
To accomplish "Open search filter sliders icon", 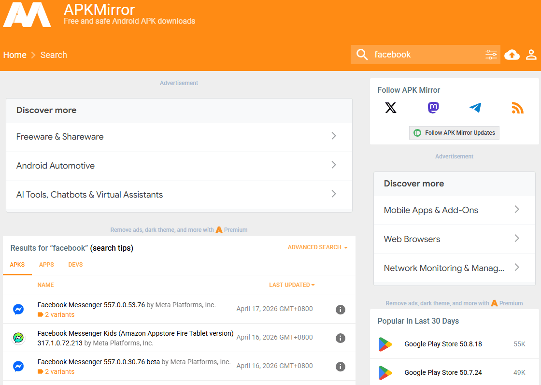I will coord(491,55).
